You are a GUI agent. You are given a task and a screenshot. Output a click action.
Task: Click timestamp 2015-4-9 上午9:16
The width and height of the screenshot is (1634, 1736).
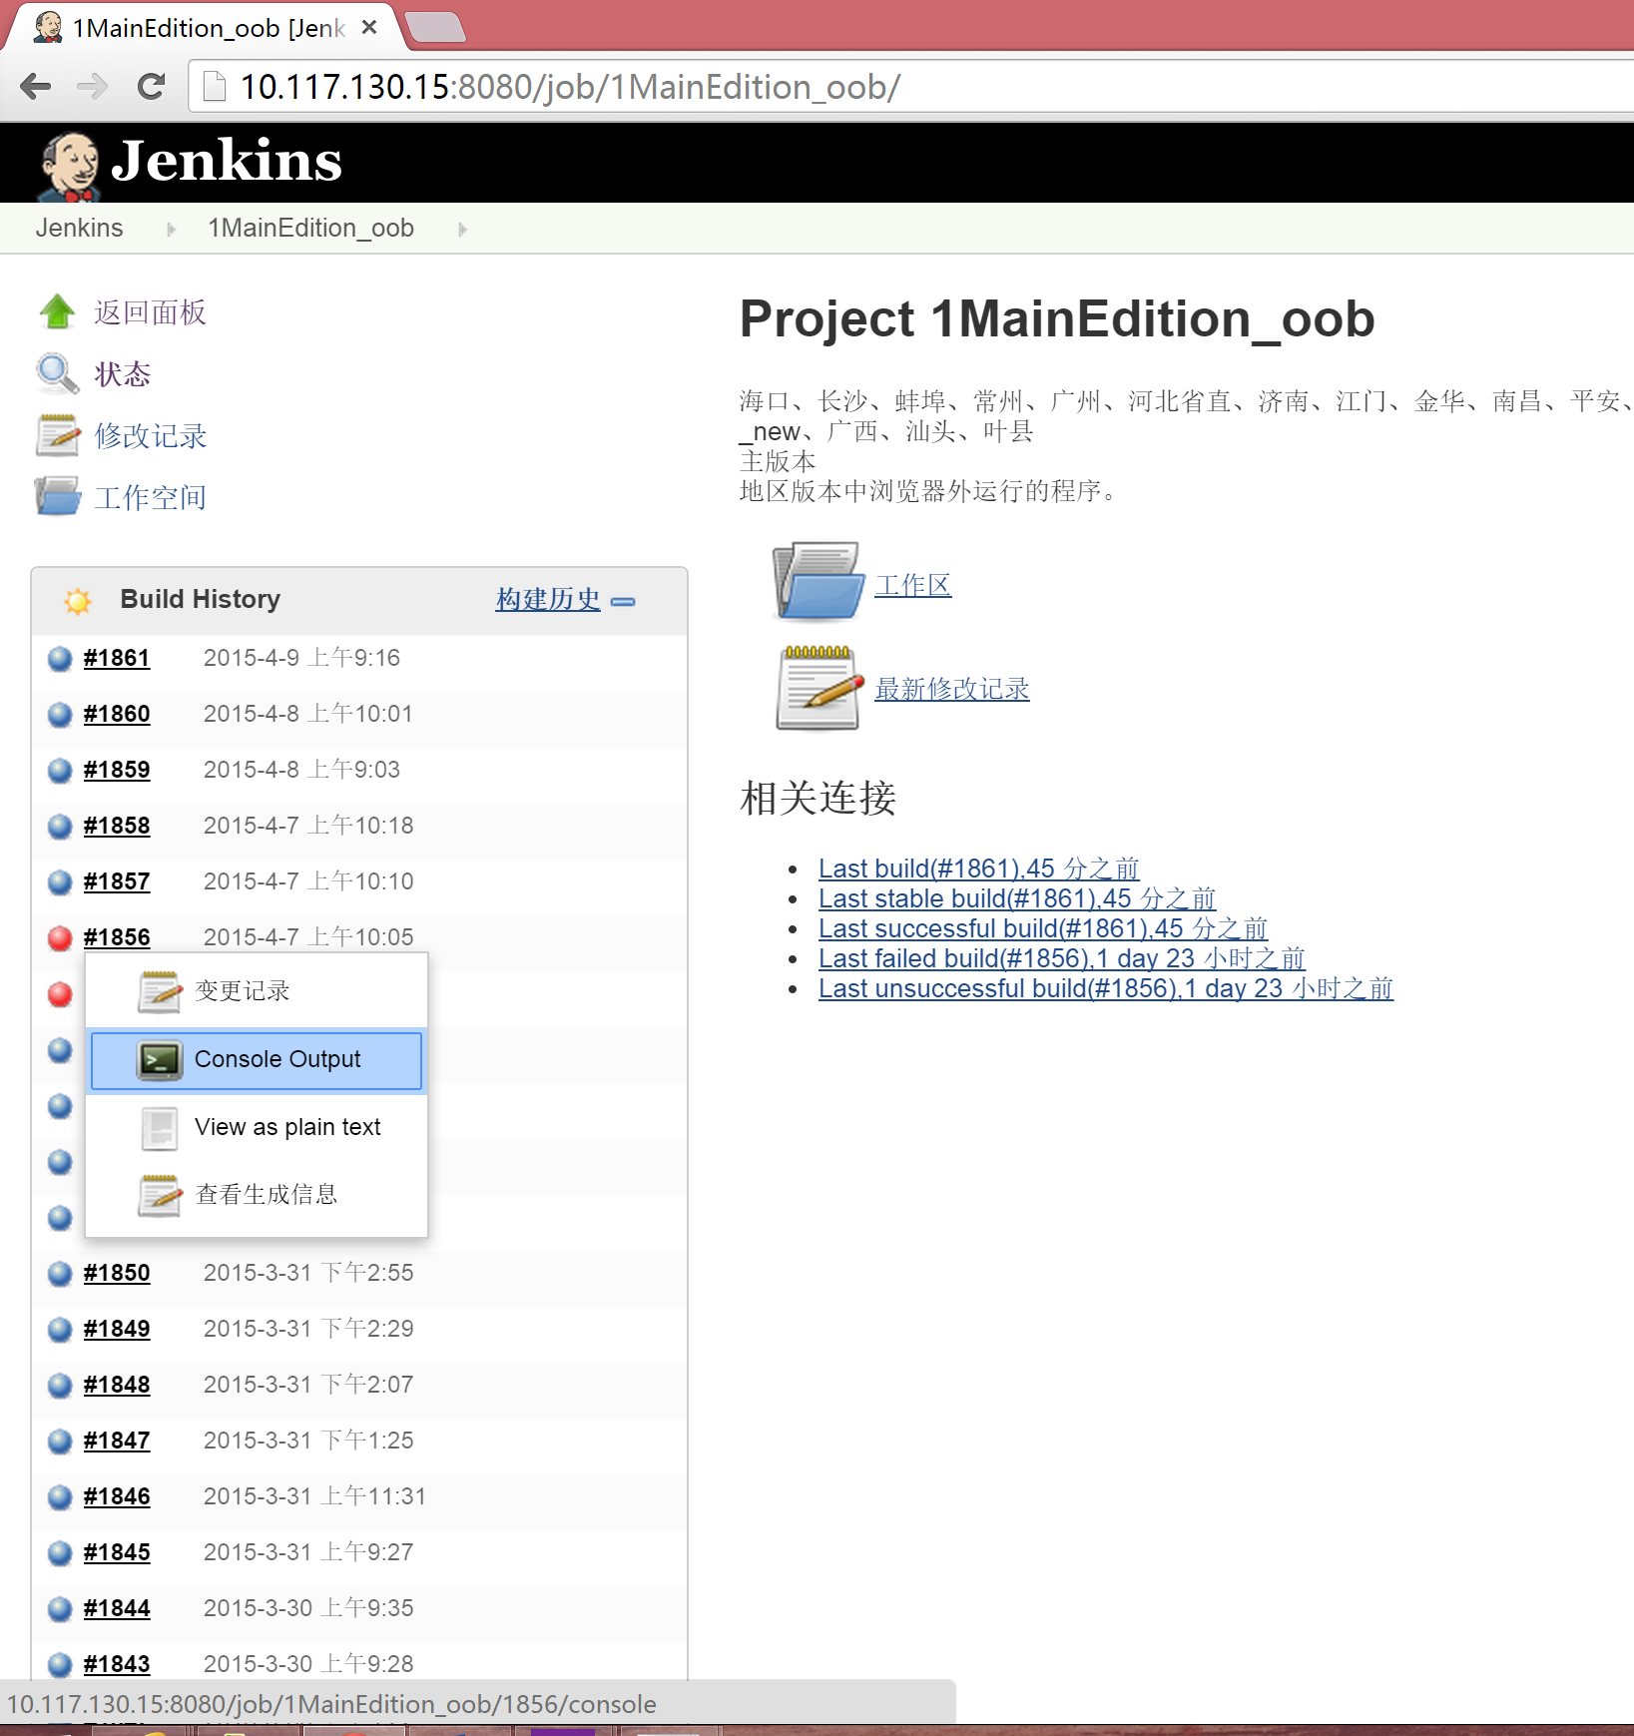pyautogui.click(x=301, y=658)
